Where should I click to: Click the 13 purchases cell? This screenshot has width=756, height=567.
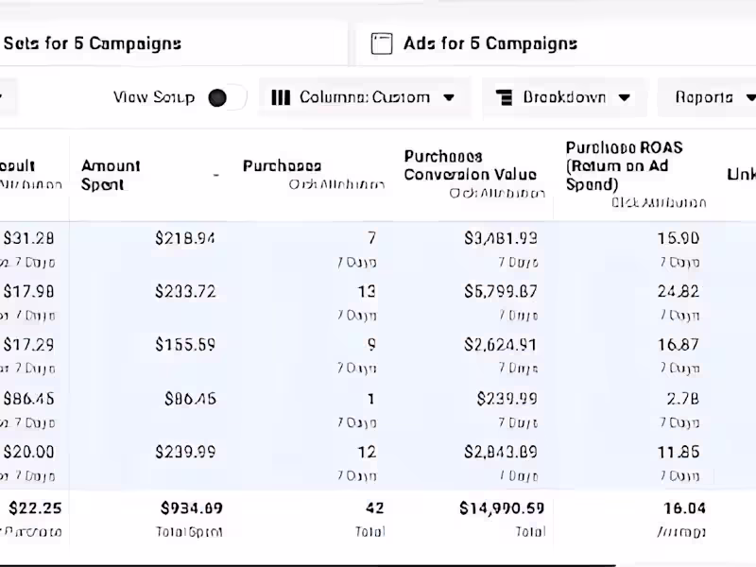(366, 292)
